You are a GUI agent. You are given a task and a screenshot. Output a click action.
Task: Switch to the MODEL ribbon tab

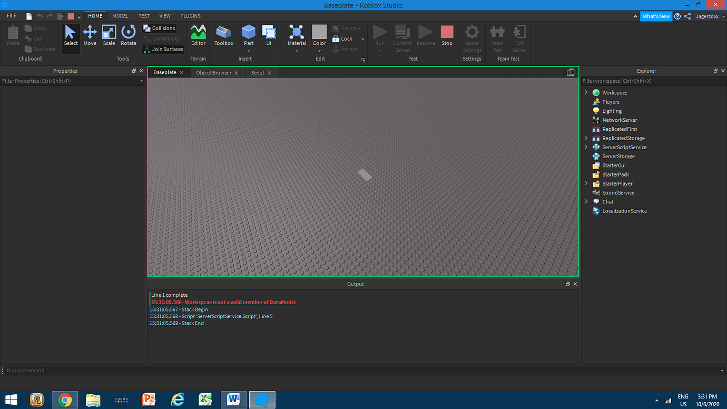[120, 16]
